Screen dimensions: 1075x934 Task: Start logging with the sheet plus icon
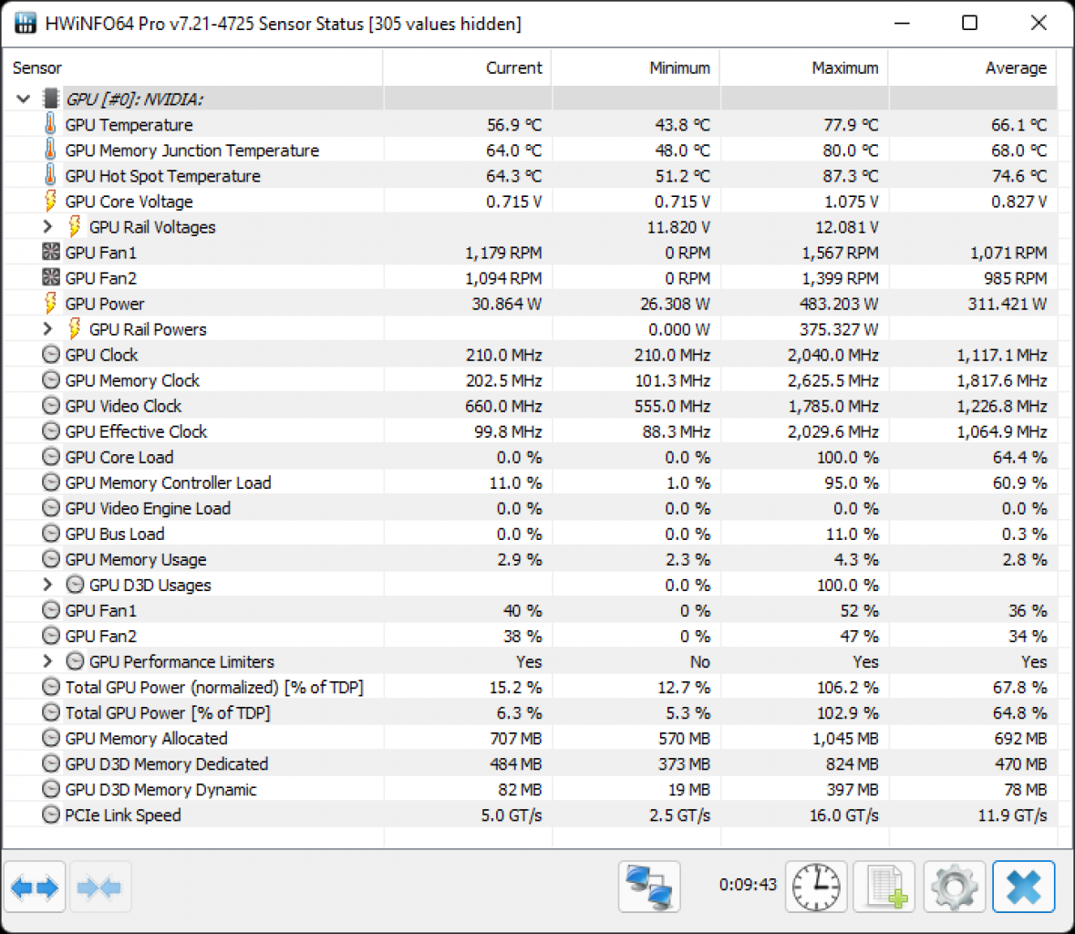point(884,887)
